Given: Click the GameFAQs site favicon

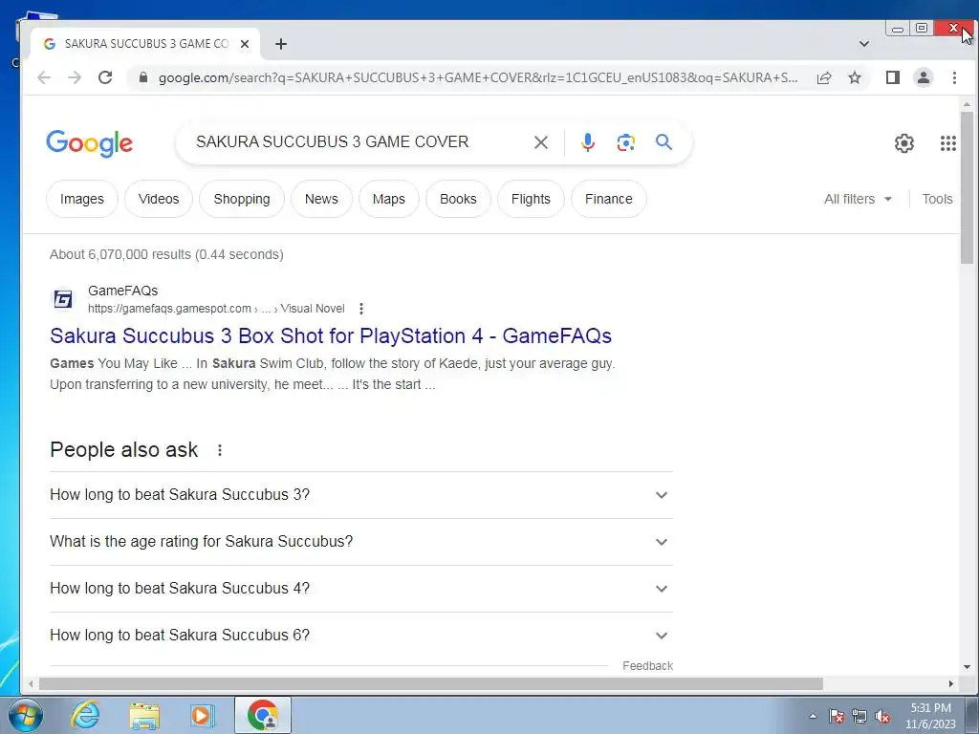Looking at the screenshot, I should [x=62, y=299].
